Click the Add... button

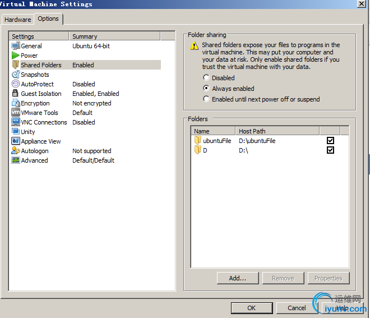tap(238, 278)
